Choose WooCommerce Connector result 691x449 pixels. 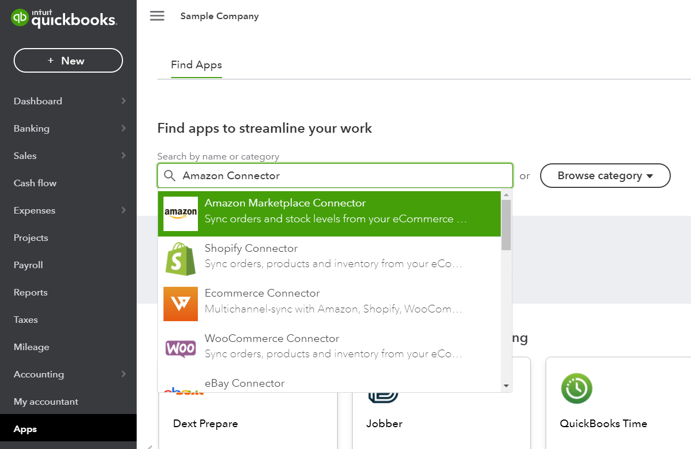[329, 349]
